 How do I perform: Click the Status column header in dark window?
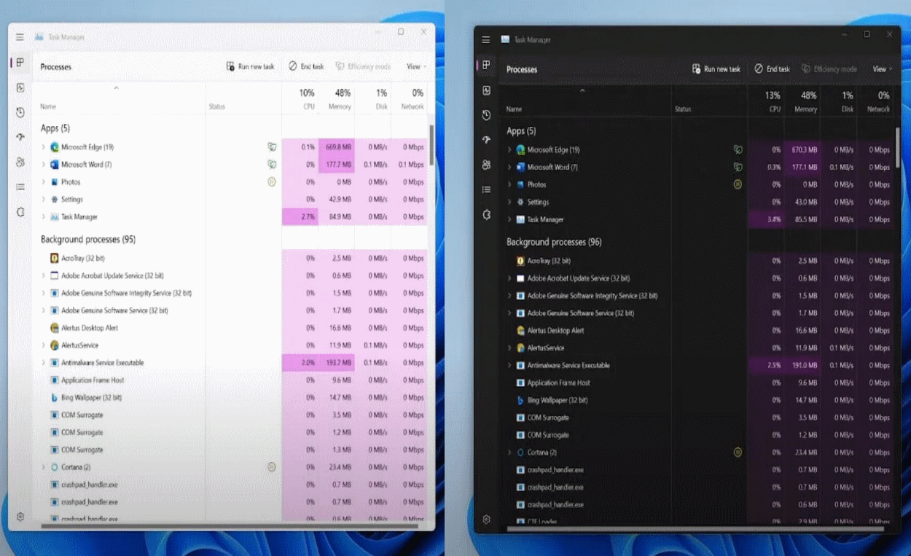click(683, 109)
